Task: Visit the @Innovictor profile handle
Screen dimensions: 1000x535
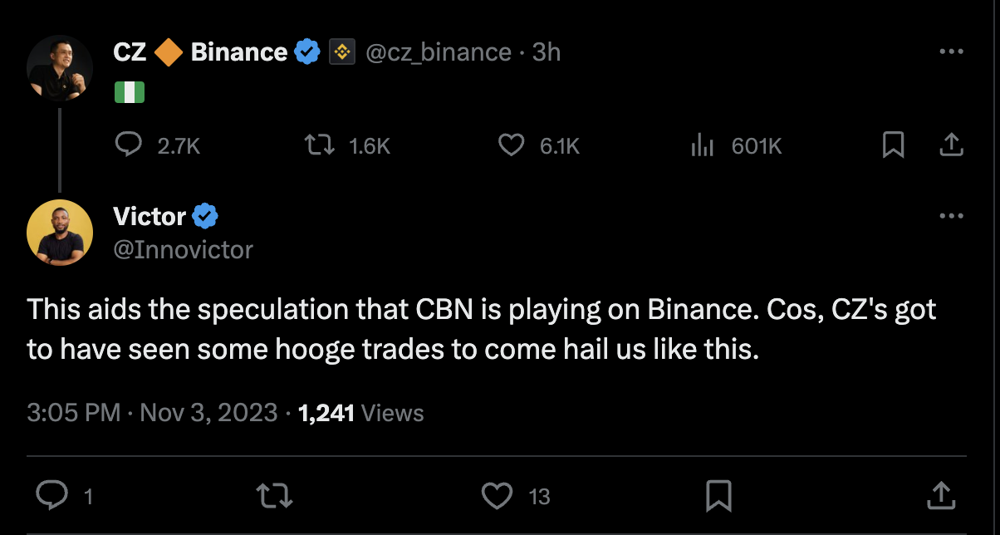Action: coord(183,249)
